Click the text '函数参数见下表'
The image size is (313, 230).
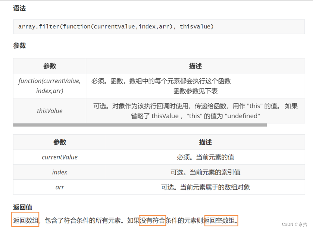pyautogui.click(x=195, y=91)
